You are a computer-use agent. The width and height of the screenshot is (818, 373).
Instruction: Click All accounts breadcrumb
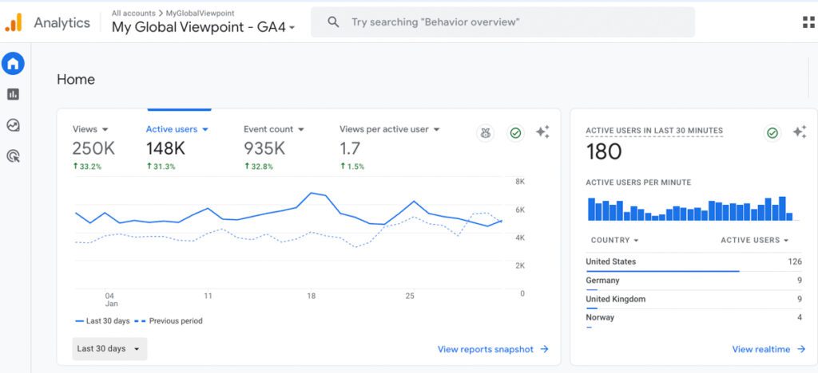133,13
